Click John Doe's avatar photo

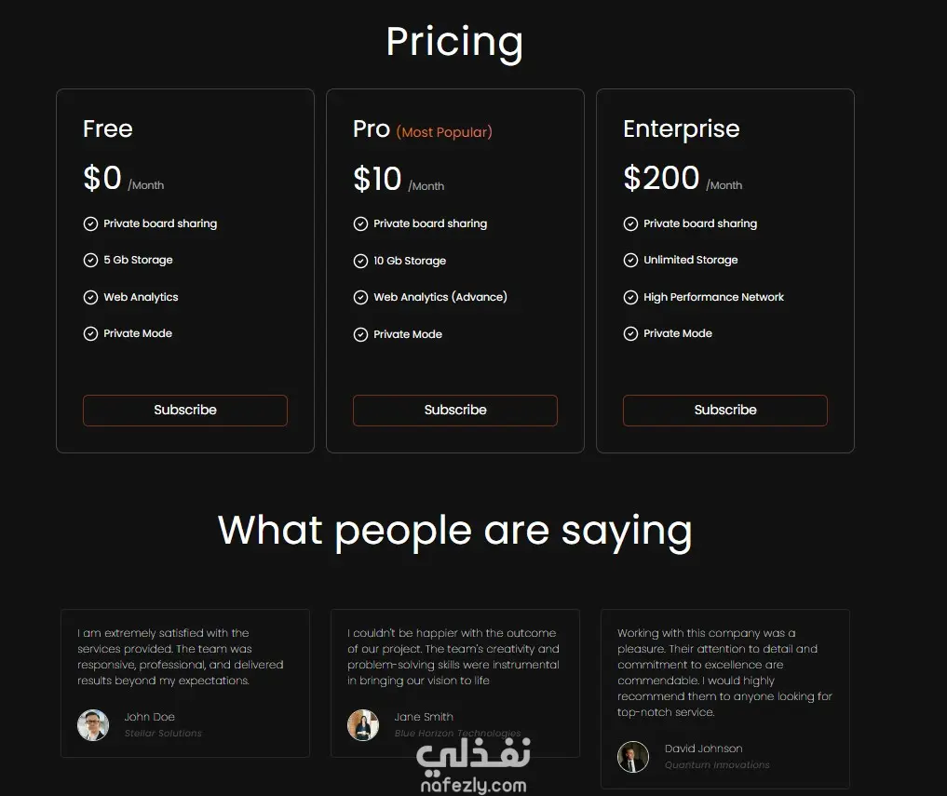[x=93, y=725]
